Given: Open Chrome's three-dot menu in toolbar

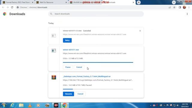Looking at the screenshot, I should coord(189,7).
